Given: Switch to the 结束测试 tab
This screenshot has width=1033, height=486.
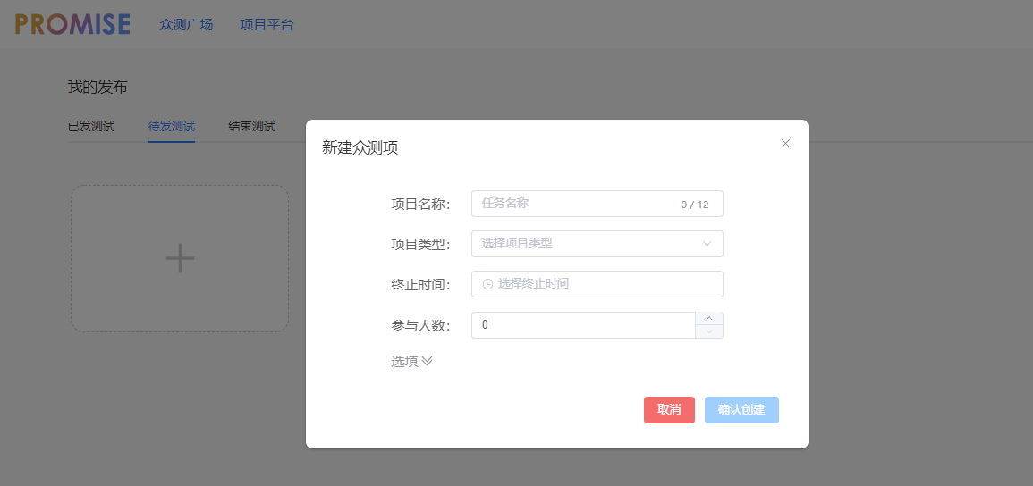Looking at the screenshot, I should point(251,126).
